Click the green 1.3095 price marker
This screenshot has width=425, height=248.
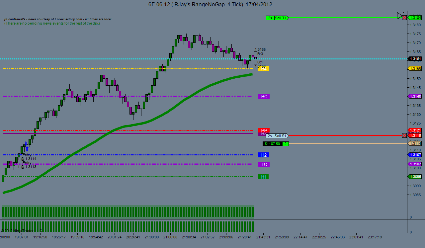(x=415, y=177)
